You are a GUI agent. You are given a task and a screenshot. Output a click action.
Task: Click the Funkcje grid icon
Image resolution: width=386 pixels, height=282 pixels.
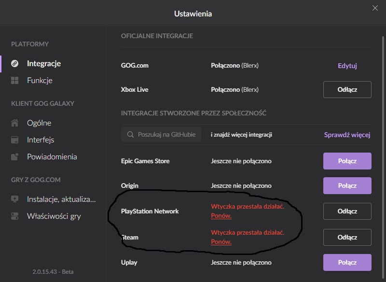(x=15, y=81)
